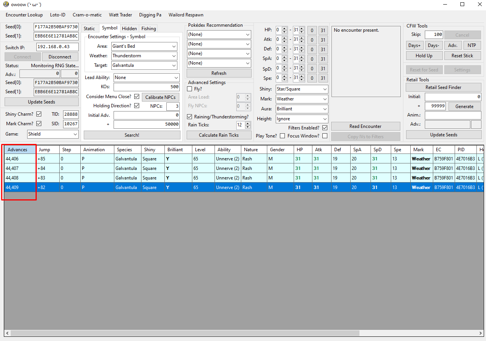Toggle the Holding Direction checkbox

[x=137, y=106]
